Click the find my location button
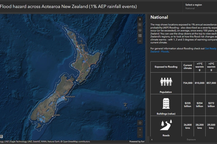This screenshot has height=144, width=217. [x=140, y=123]
